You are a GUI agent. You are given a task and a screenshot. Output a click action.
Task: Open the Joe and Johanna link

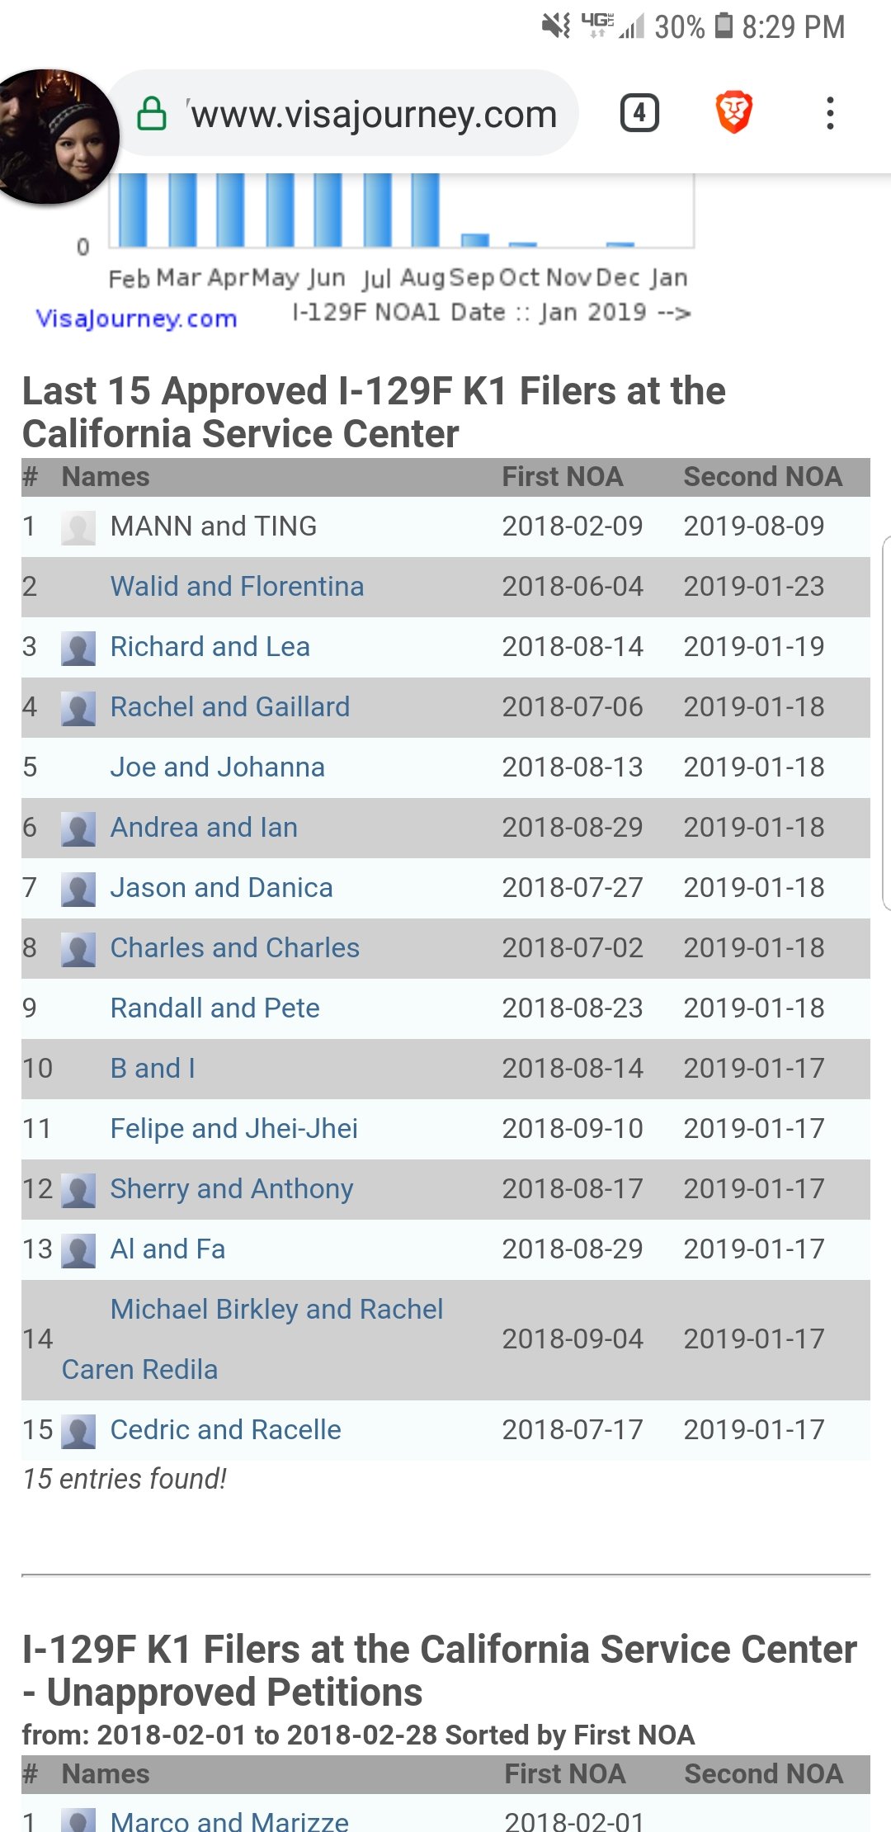(217, 767)
